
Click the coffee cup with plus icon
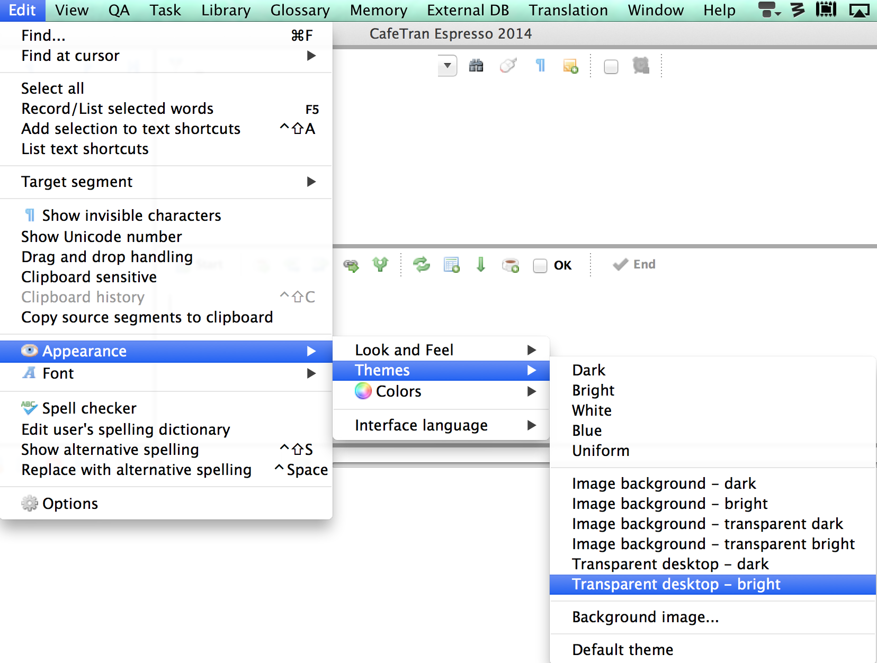(511, 265)
